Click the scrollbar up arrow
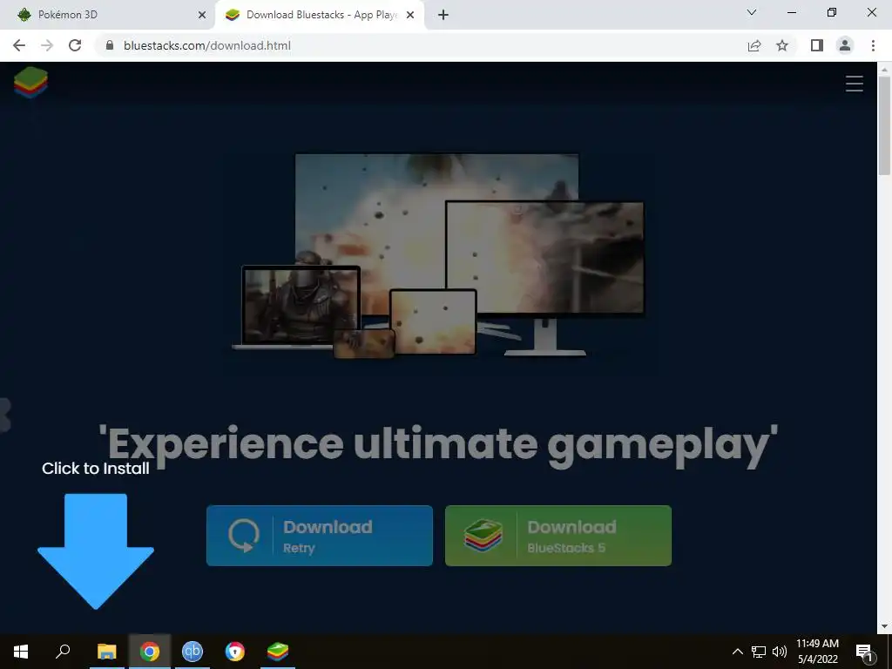The width and height of the screenshot is (892, 669). 884,69
